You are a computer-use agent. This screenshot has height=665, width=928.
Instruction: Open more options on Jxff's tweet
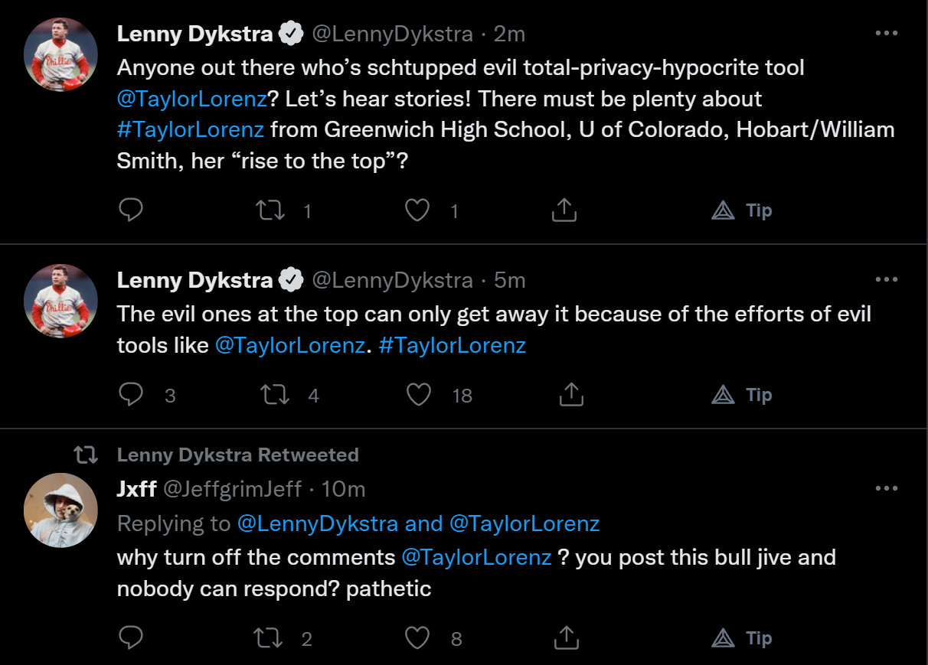(886, 488)
